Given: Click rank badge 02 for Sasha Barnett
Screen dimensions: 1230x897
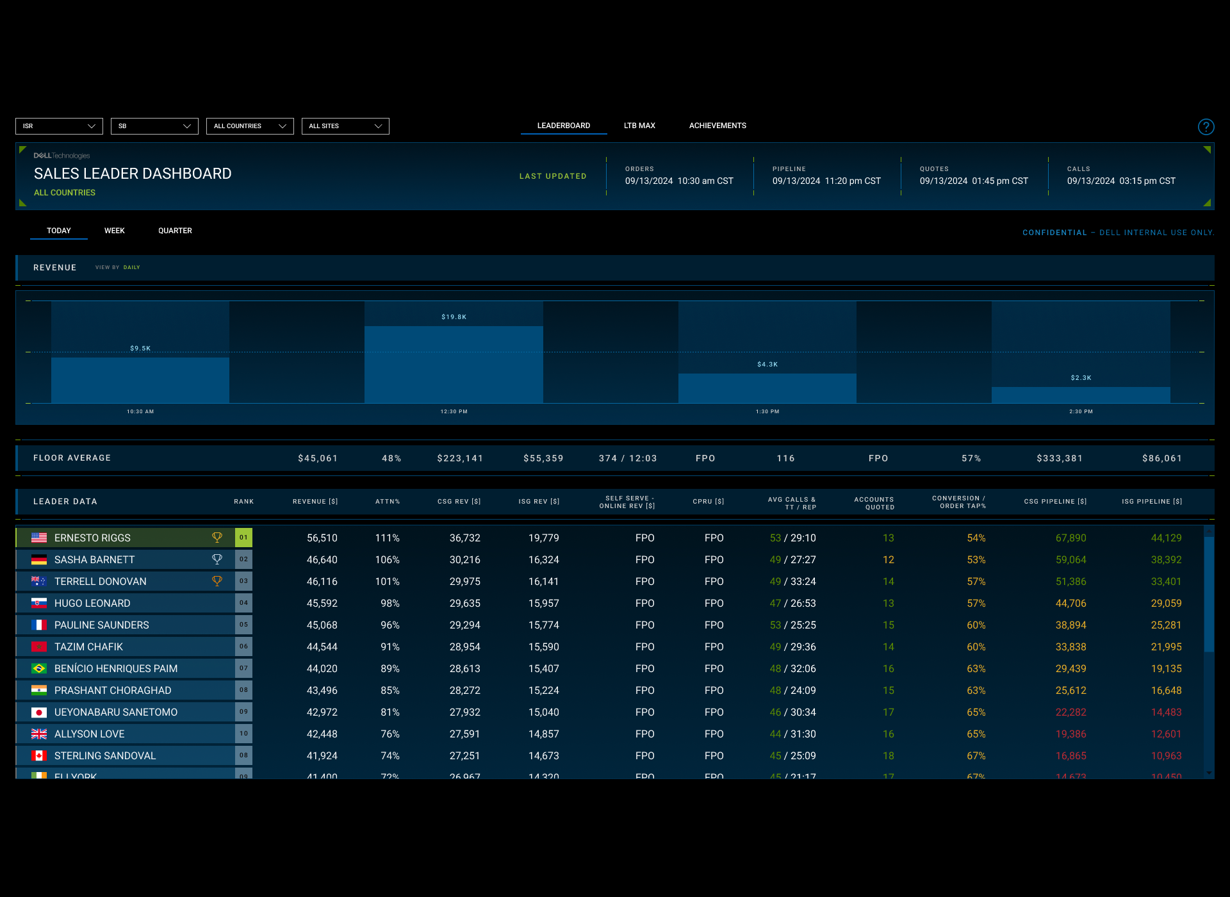Looking at the screenshot, I should [x=243, y=559].
